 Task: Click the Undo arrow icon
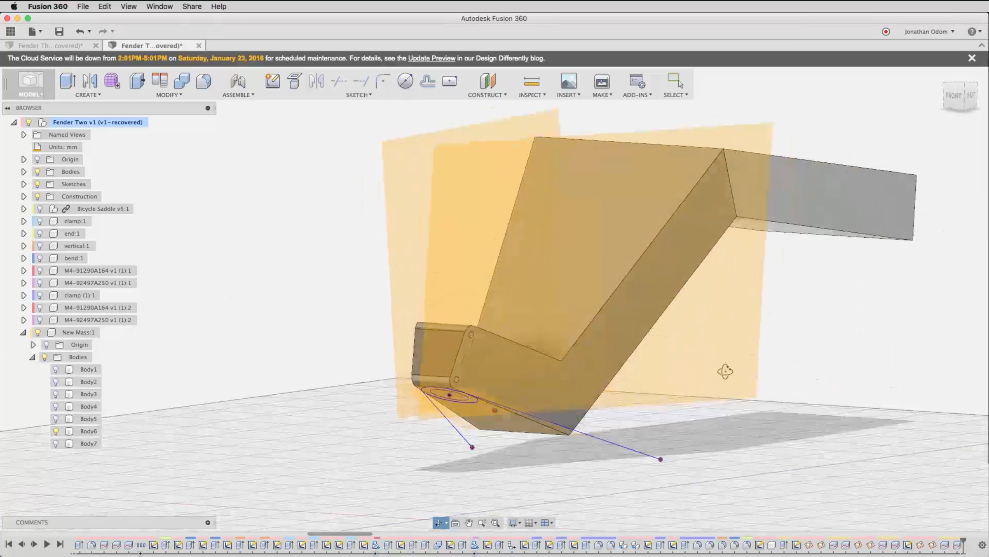(80, 31)
